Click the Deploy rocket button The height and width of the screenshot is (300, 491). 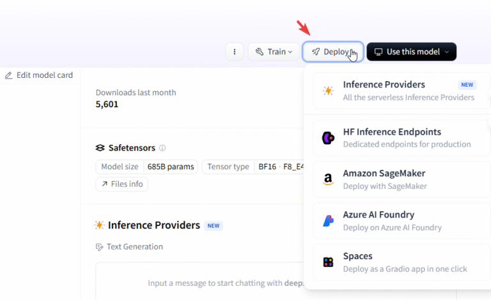pos(332,52)
